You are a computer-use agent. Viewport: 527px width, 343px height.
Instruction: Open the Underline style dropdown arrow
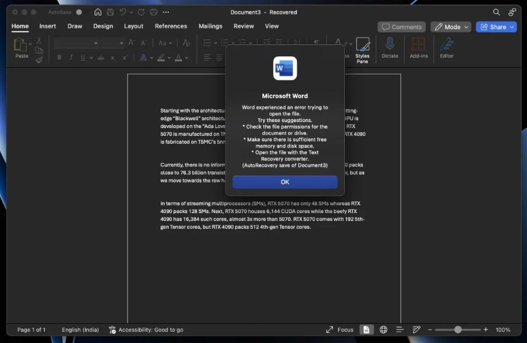click(x=91, y=58)
